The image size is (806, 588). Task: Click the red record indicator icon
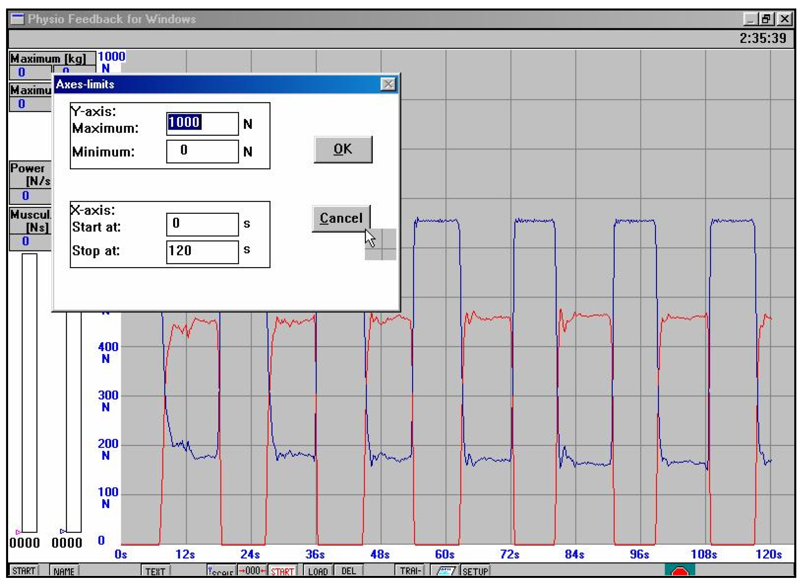(x=680, y=571)
